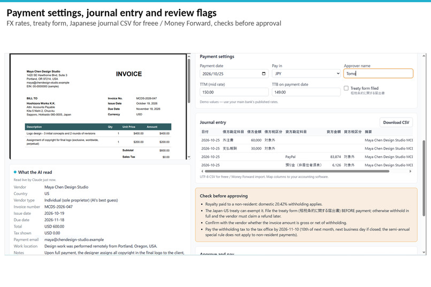Select the PayPal credit account cell

coord(290,157)
